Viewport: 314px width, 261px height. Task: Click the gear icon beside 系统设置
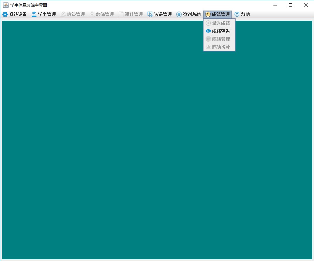tap(5, 14)
